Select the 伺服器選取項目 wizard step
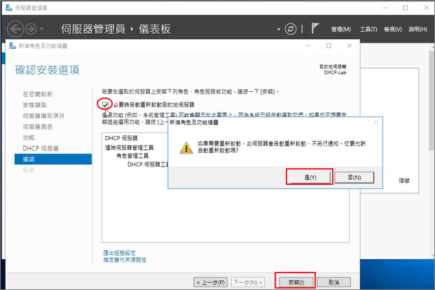Image resolution: width=435 pixels, height=290 pixels. (x=43, y=116)
